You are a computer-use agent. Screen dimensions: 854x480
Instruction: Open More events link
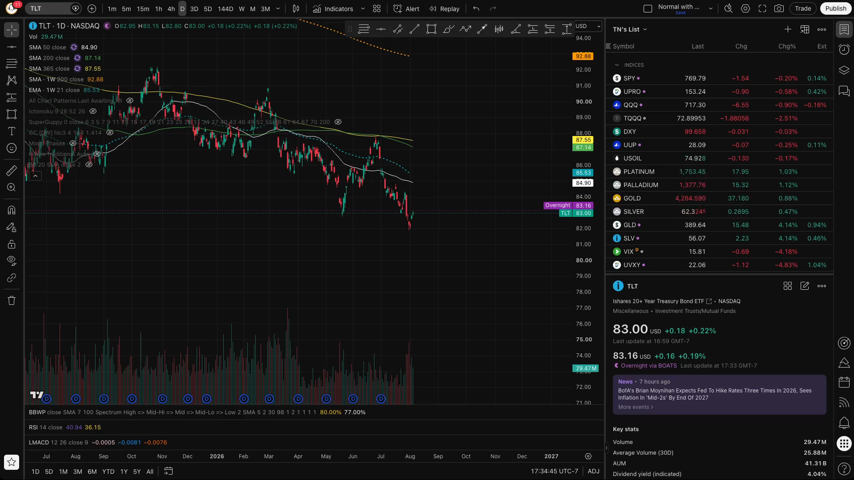point(636,407)
